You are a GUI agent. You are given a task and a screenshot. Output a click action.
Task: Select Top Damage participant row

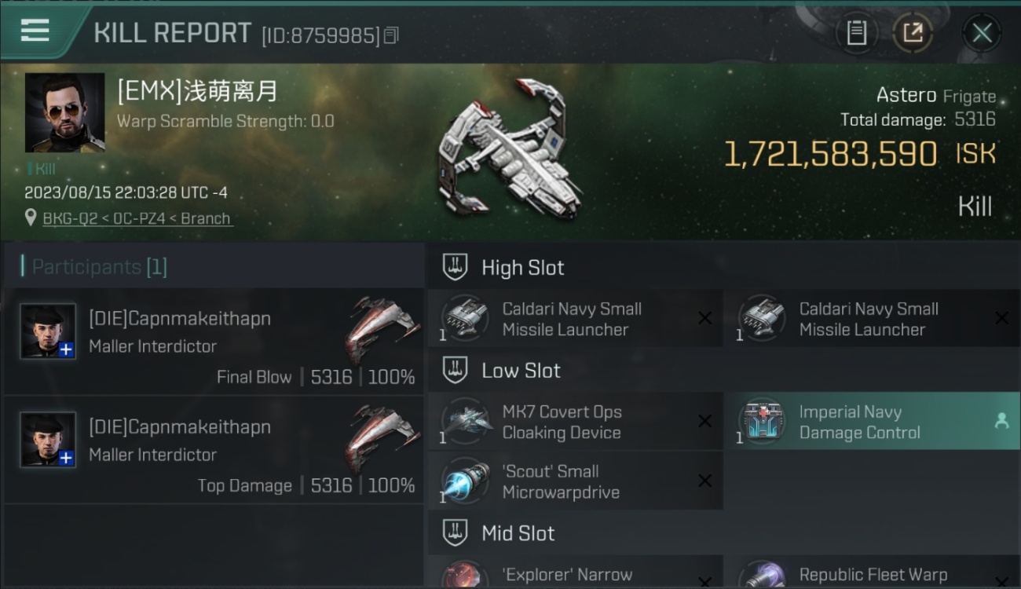(214, 450)
